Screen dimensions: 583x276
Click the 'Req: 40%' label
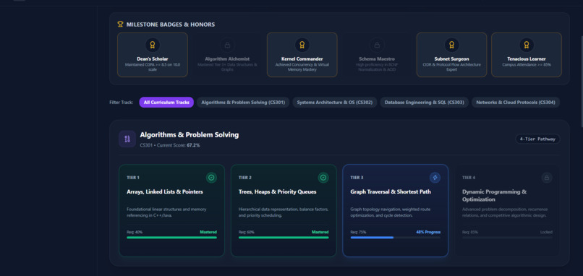coord(135,232)
